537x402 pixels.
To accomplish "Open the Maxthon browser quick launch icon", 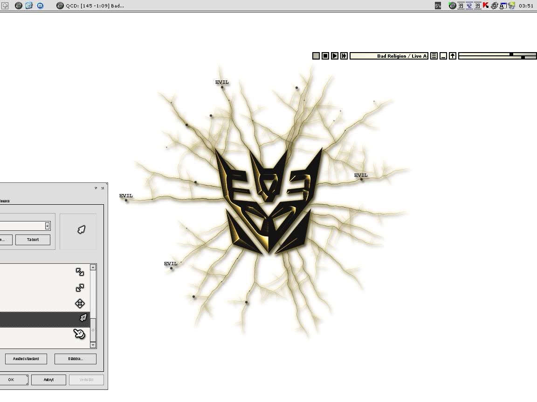I will [x=40, y=6].
